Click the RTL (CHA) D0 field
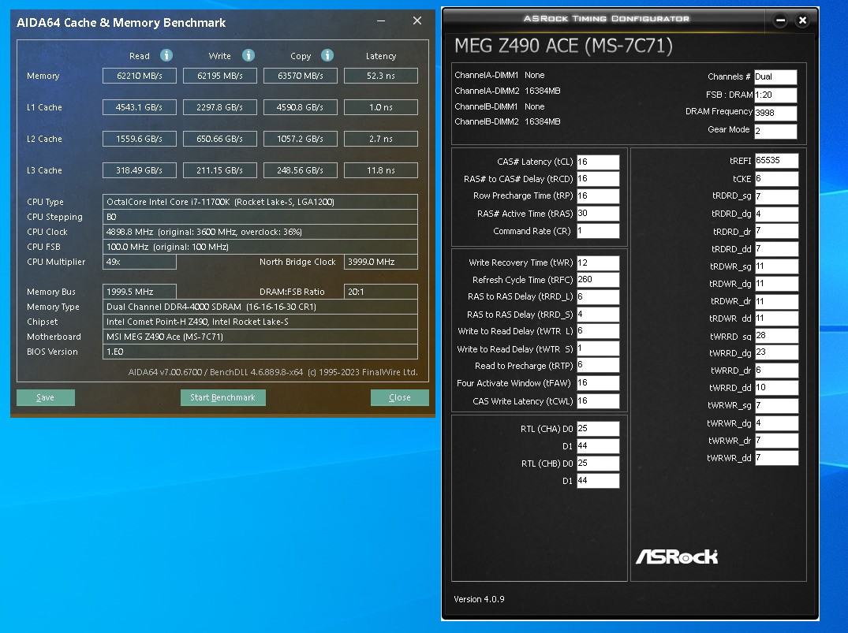Screen dimensions: 848x633 point(598,429)
